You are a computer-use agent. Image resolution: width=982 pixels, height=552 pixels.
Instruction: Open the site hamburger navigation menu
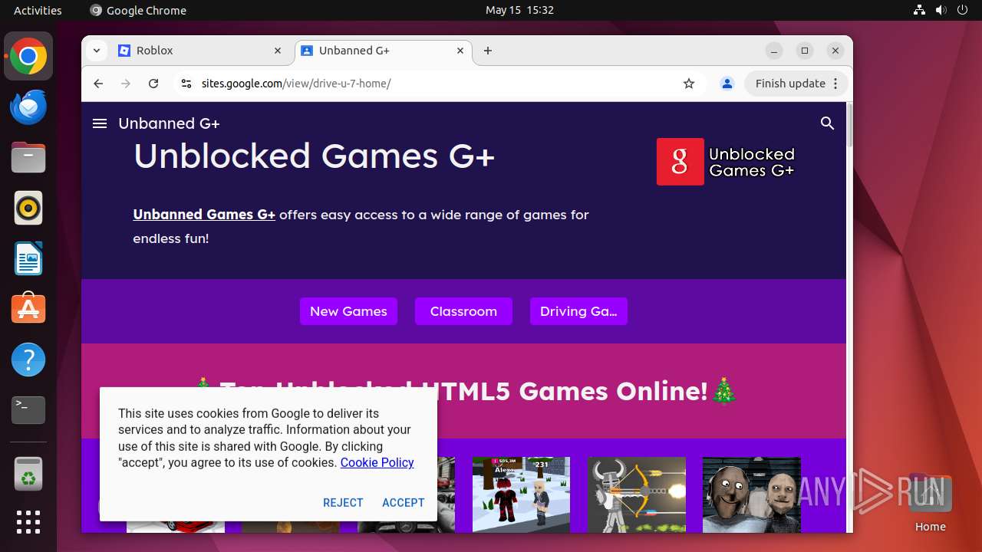point(100,123)
